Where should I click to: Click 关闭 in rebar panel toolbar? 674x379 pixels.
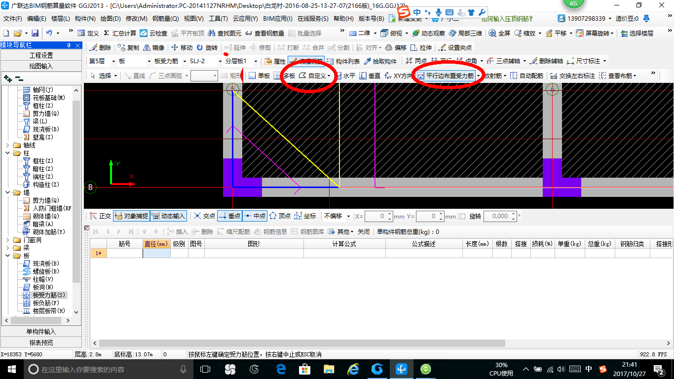point(364,231)
